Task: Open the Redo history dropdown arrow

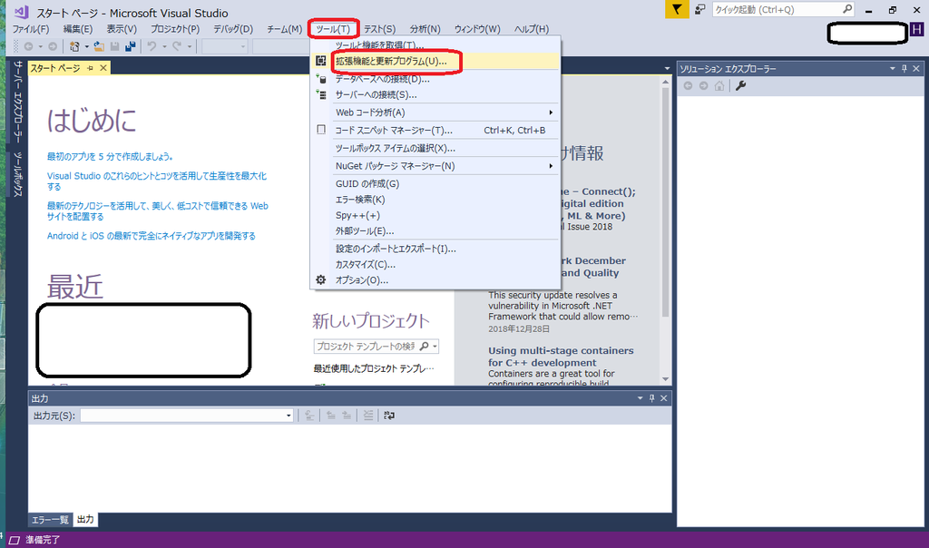Action: 189,46
